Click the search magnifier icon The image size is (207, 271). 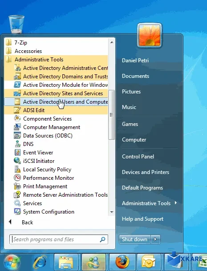click(x=102, y=239)
